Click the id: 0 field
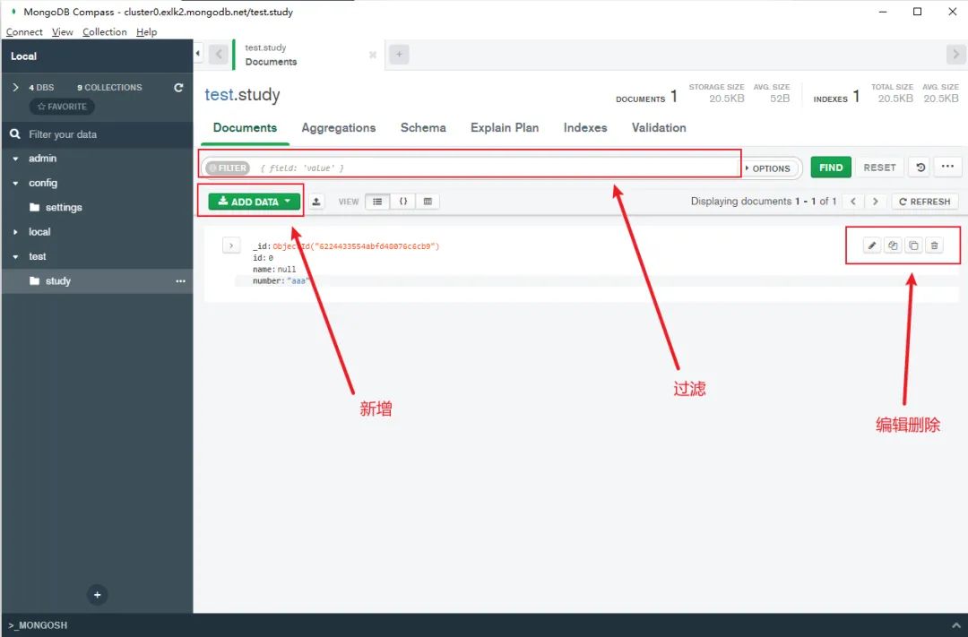The width and height of the screenshot is (968, 637). coord(263,258)
